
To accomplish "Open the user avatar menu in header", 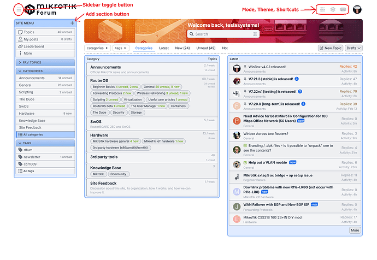I will point(357,10).
